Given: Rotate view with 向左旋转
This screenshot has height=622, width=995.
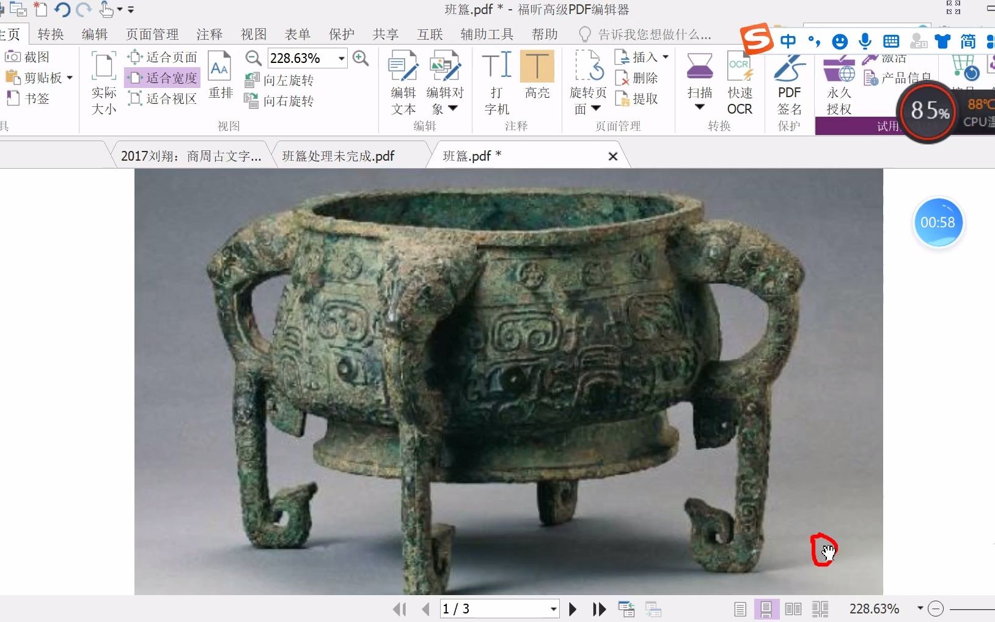Looking at the screenshot, I should coord(279,80).
